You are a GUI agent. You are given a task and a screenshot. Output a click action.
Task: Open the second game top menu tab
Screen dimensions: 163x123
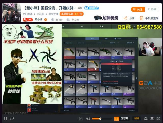click(82, 26)
